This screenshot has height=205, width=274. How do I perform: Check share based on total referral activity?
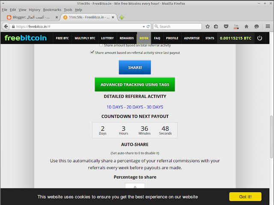pyautogui.click(x=101, y=45)
